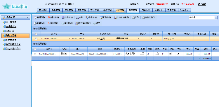Toggle the select-all checkbox in the document table header
219x107 pixels.
click(36, 34)
